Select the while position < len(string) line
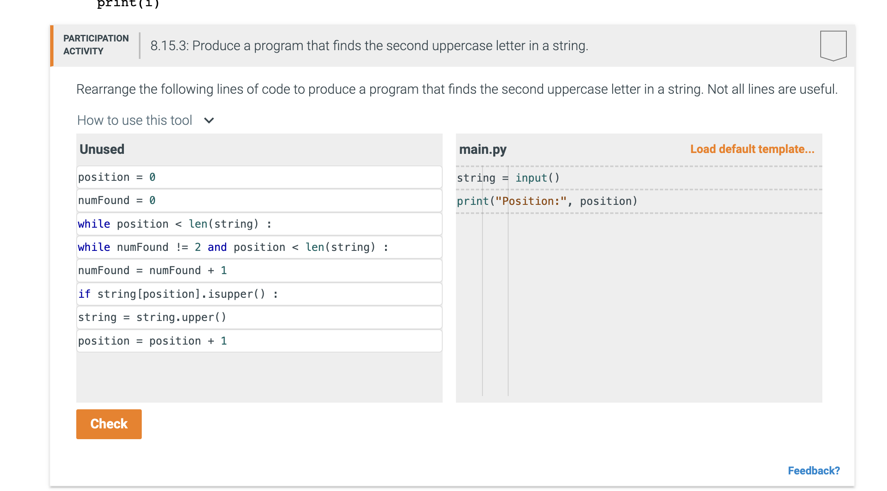887x491 pixels. pyautogui.click(x=259, y=224)
